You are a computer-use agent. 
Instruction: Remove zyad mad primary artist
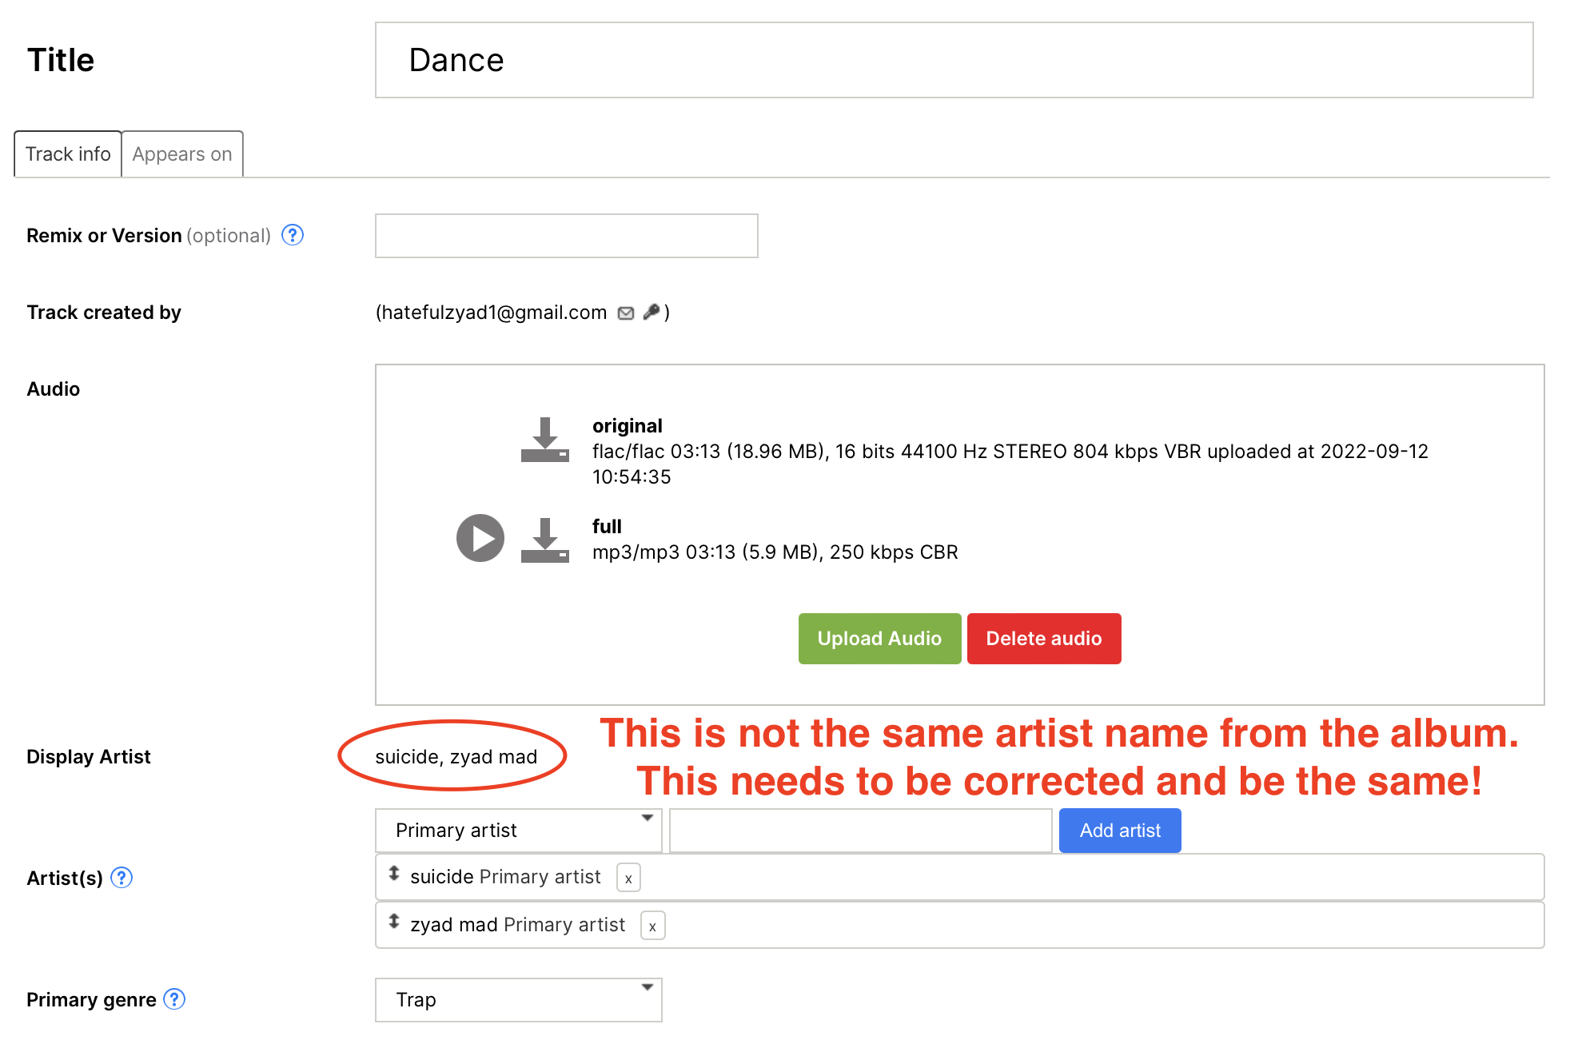652,926
